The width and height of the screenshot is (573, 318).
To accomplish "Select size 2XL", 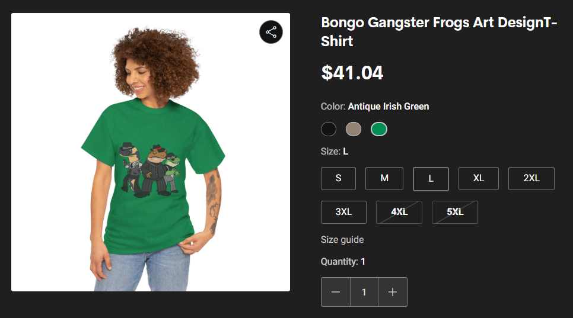I will coord(531,178).
